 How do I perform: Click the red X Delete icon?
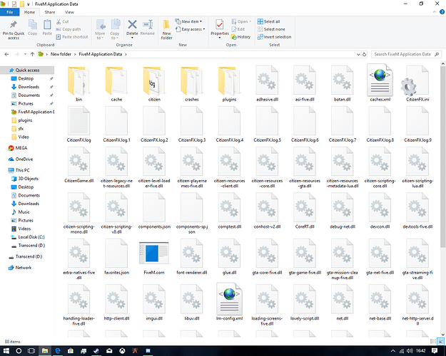[132, 25]
